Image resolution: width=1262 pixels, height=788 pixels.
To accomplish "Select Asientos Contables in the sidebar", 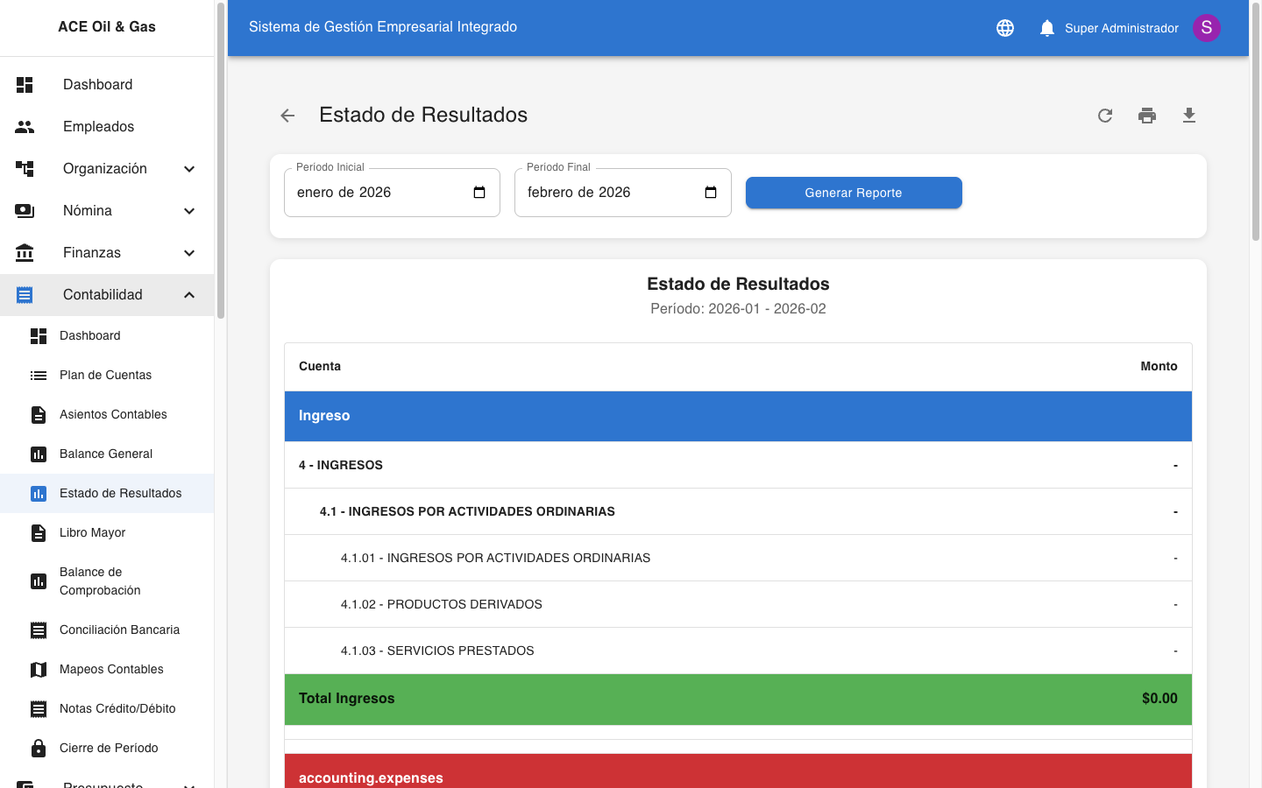I will tap(113, 414).
